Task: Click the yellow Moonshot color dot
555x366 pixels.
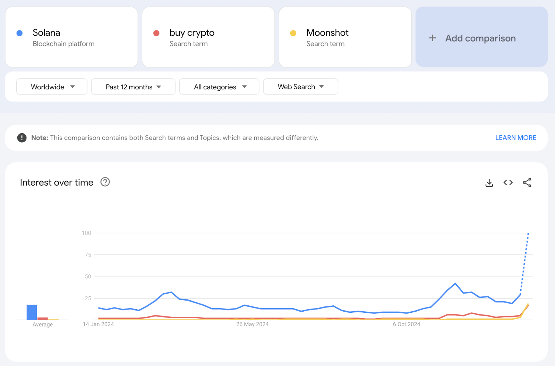Action: (293, 33)
